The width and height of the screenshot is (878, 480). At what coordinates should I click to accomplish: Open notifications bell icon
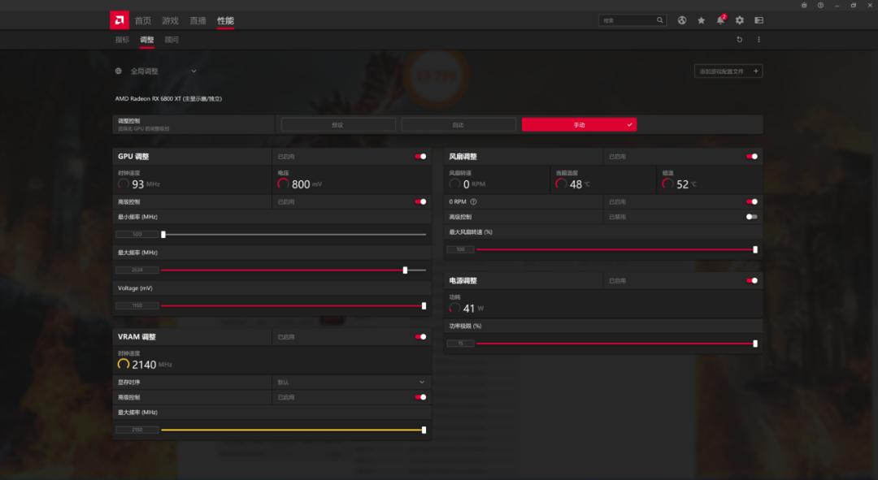pyautogui.click(x=720, y=20)
